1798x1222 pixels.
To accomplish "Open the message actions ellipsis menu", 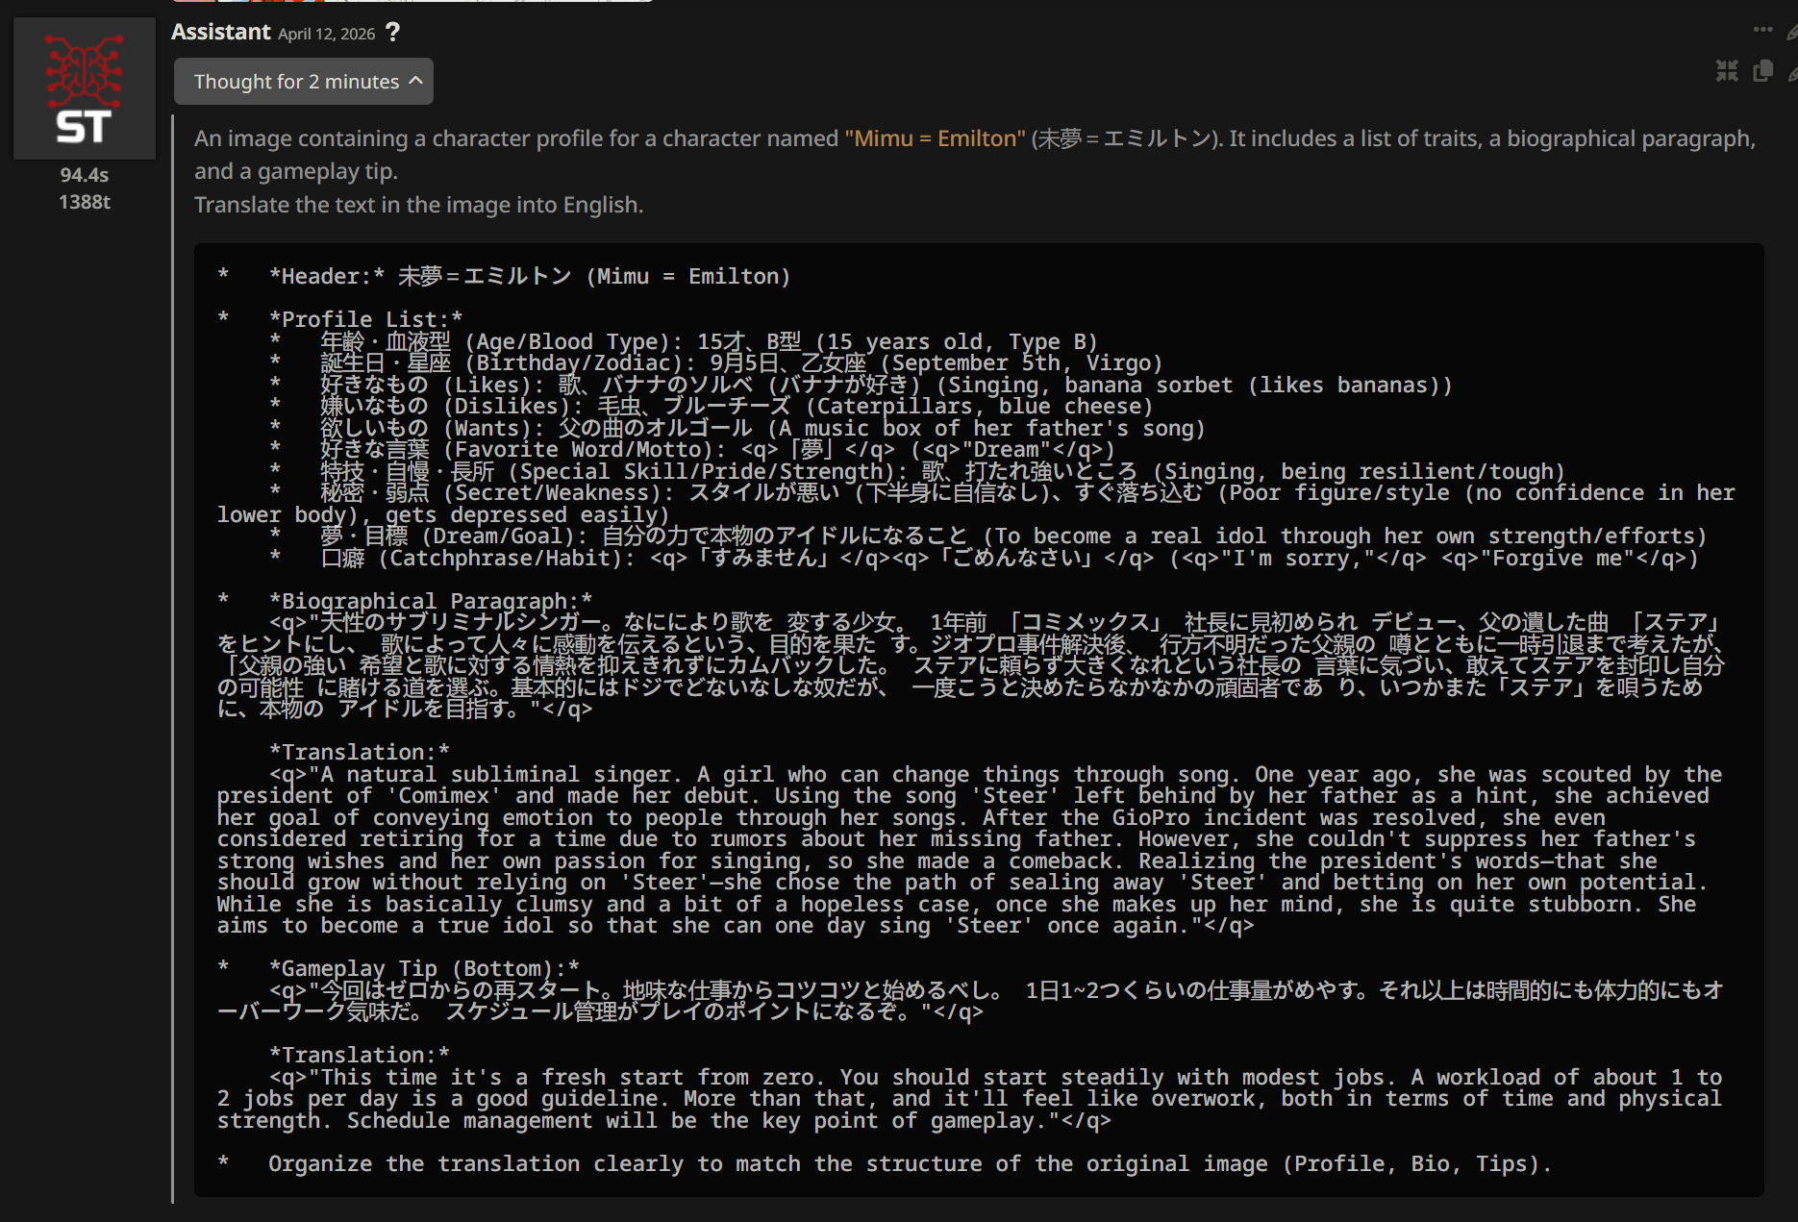I will pos(1762,30).
